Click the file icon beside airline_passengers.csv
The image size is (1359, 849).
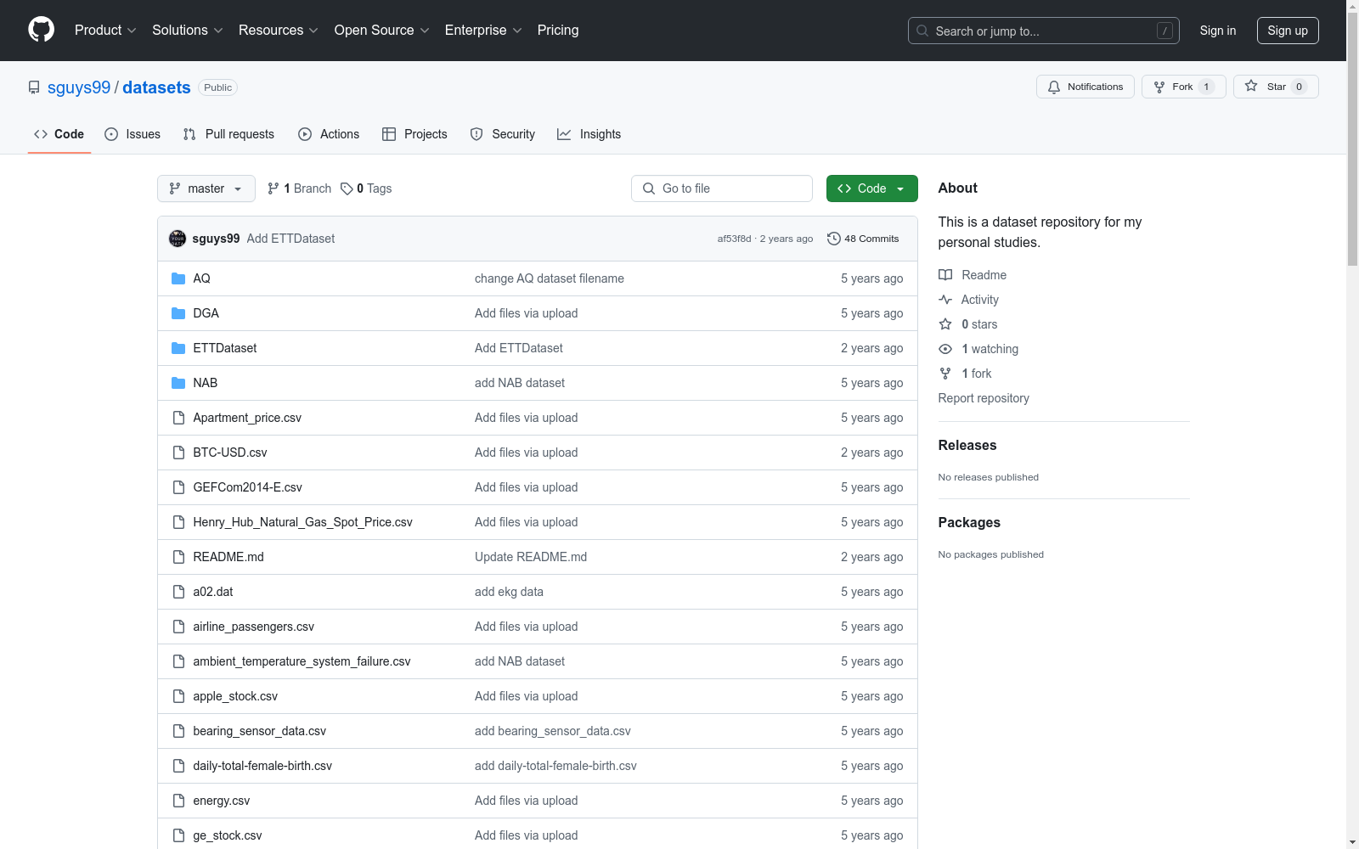tap(178, 627)
